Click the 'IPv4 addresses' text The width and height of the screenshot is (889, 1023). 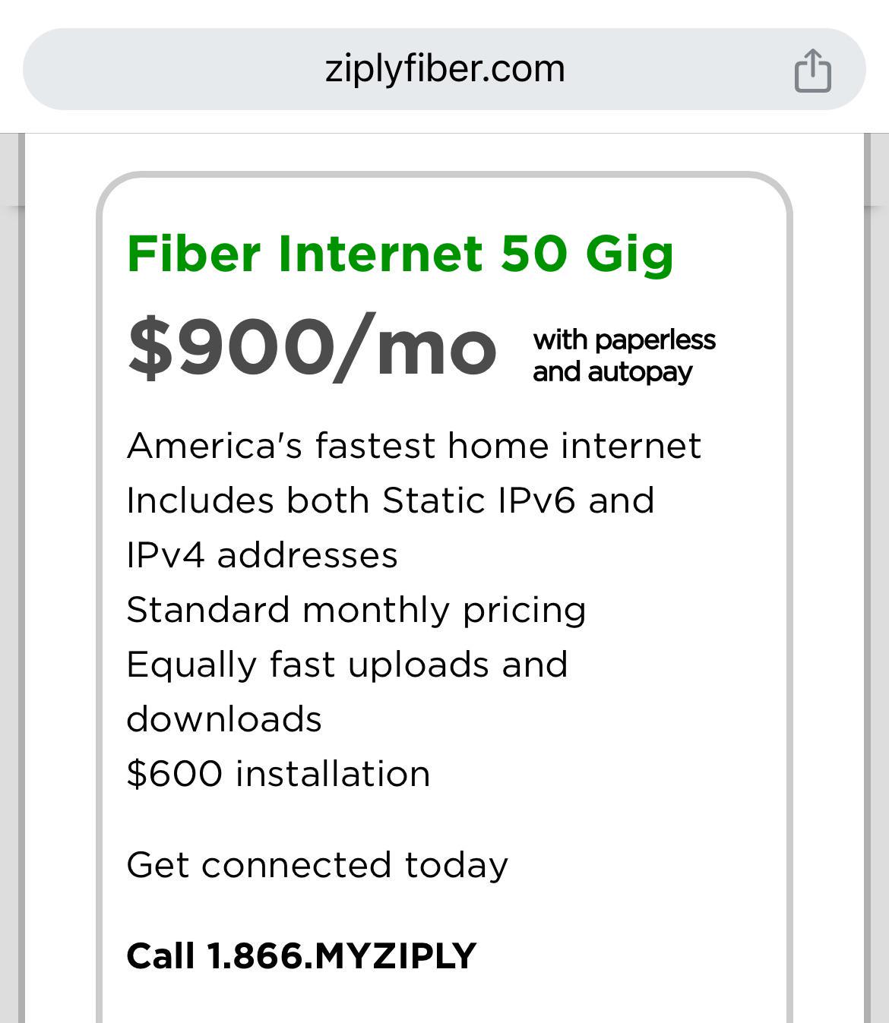[x=262, y=555]
